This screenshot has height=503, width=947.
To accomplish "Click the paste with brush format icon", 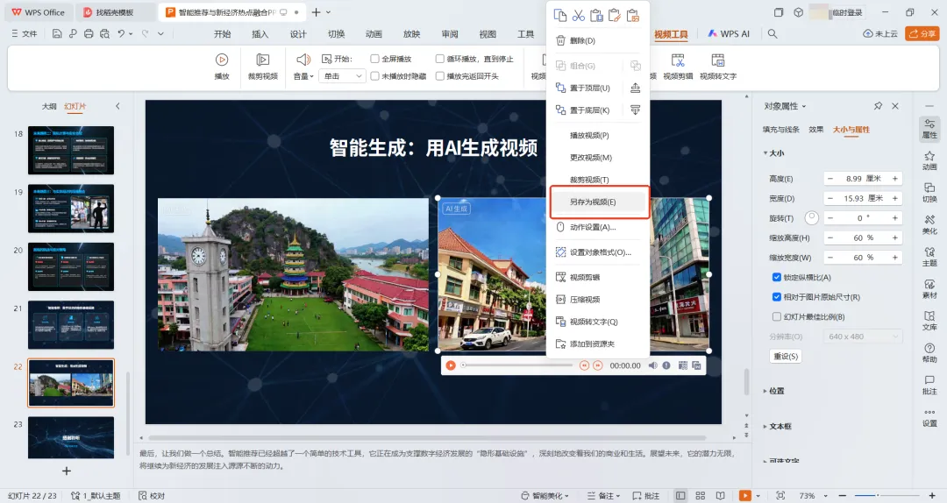I will tap(615, 15).
